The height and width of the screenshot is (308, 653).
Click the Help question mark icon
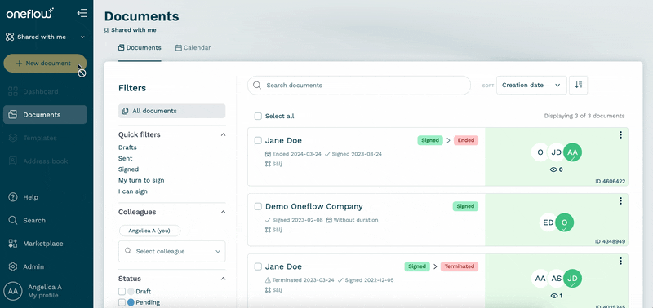pos(13,197)
